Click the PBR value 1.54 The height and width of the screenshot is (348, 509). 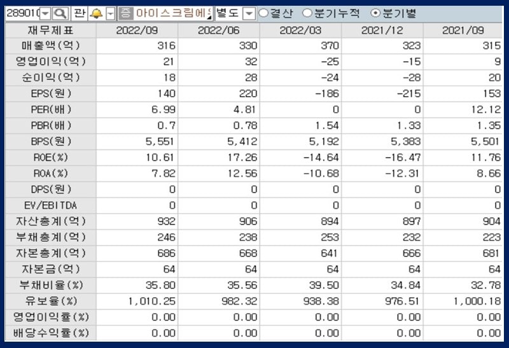click(327, 125)
